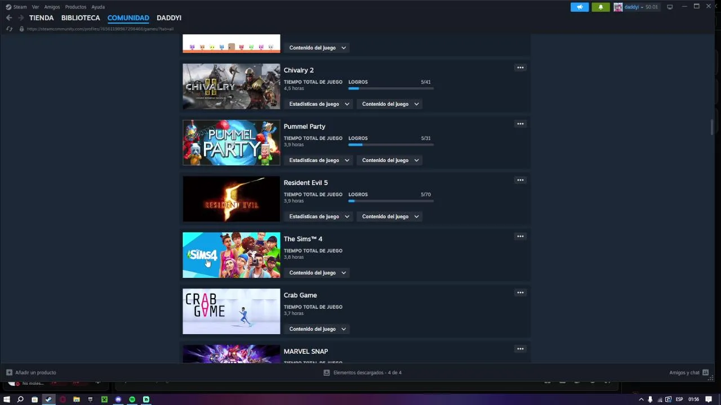The width and height of the screenshot is (721, 405).
Task: Open the Windows Start menu
Action: [7, 399]
